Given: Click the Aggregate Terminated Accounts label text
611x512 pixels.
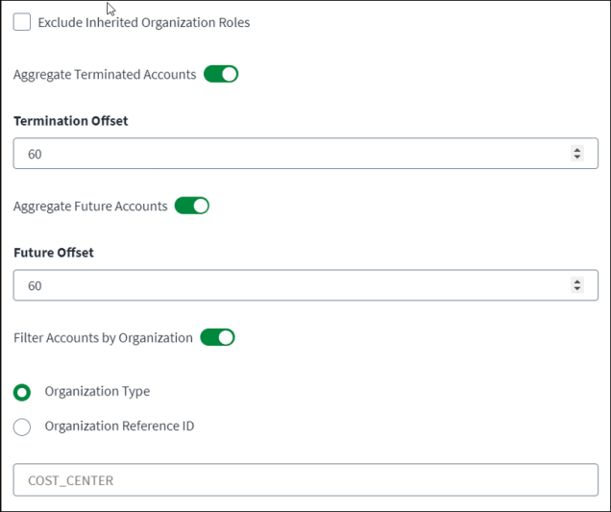Looking at the screenshot, I should tap(105, 74).
